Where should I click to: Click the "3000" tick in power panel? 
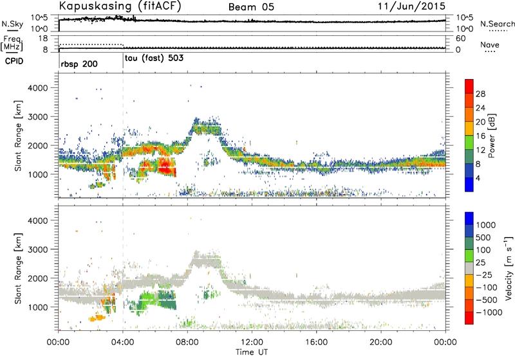[37, 117]
